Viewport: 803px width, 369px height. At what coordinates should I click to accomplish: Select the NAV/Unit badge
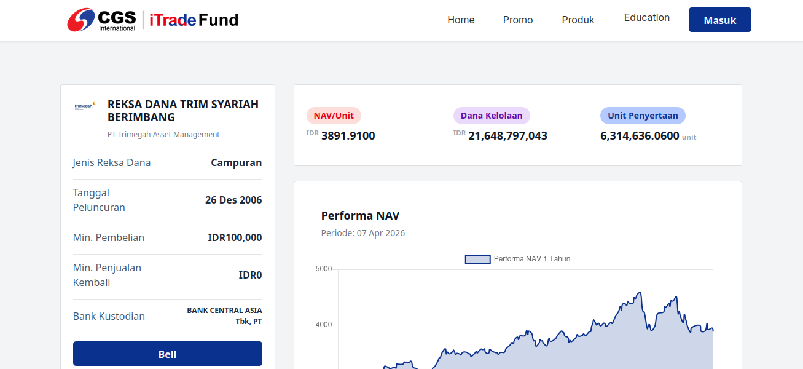tap(334, 116)
